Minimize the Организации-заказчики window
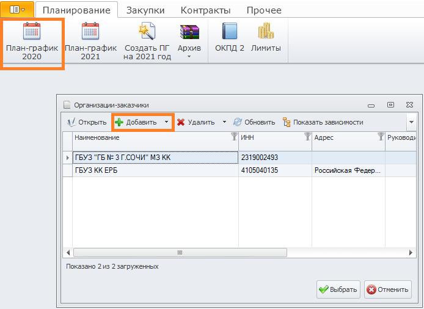 371,105
